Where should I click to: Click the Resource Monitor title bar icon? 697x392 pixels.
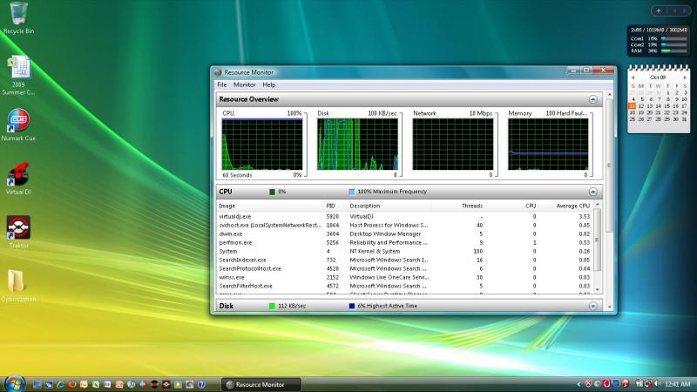pos(219,72)
